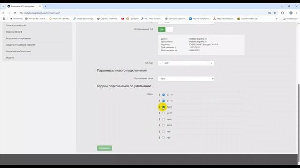The width and height of the screenshot is (300, 168).
Task: Open the 'Научно-популярны...' bookmark
Action: 200,19
